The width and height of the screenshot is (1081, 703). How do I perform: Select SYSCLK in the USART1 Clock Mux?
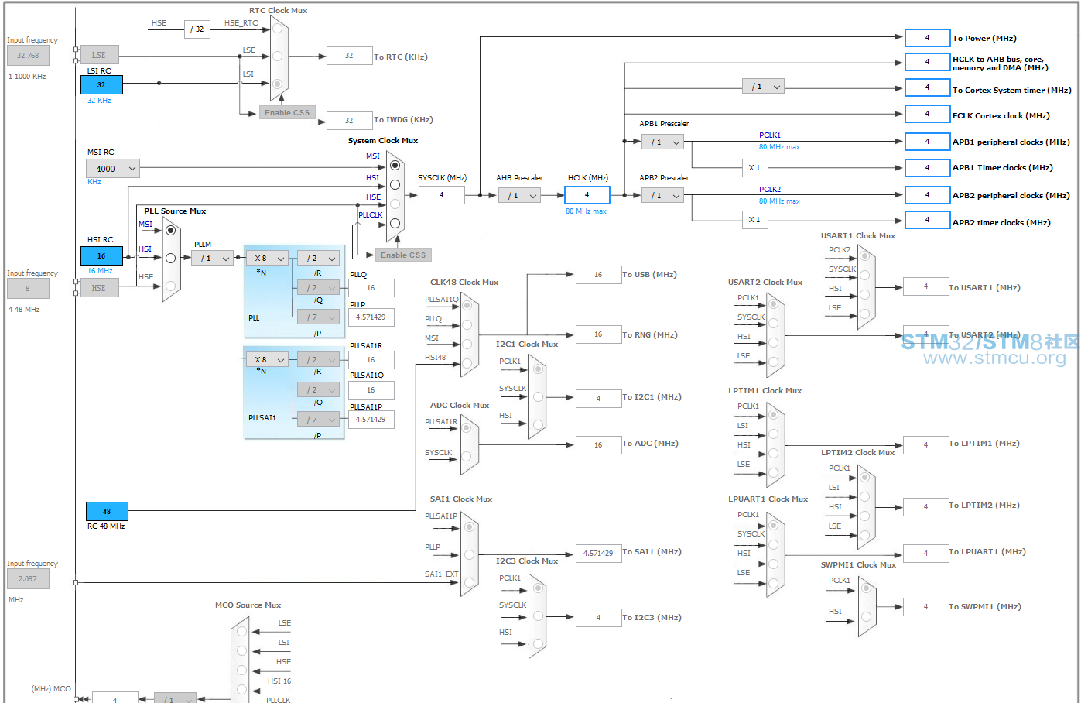pyautogui.click(x=864, y=275)
